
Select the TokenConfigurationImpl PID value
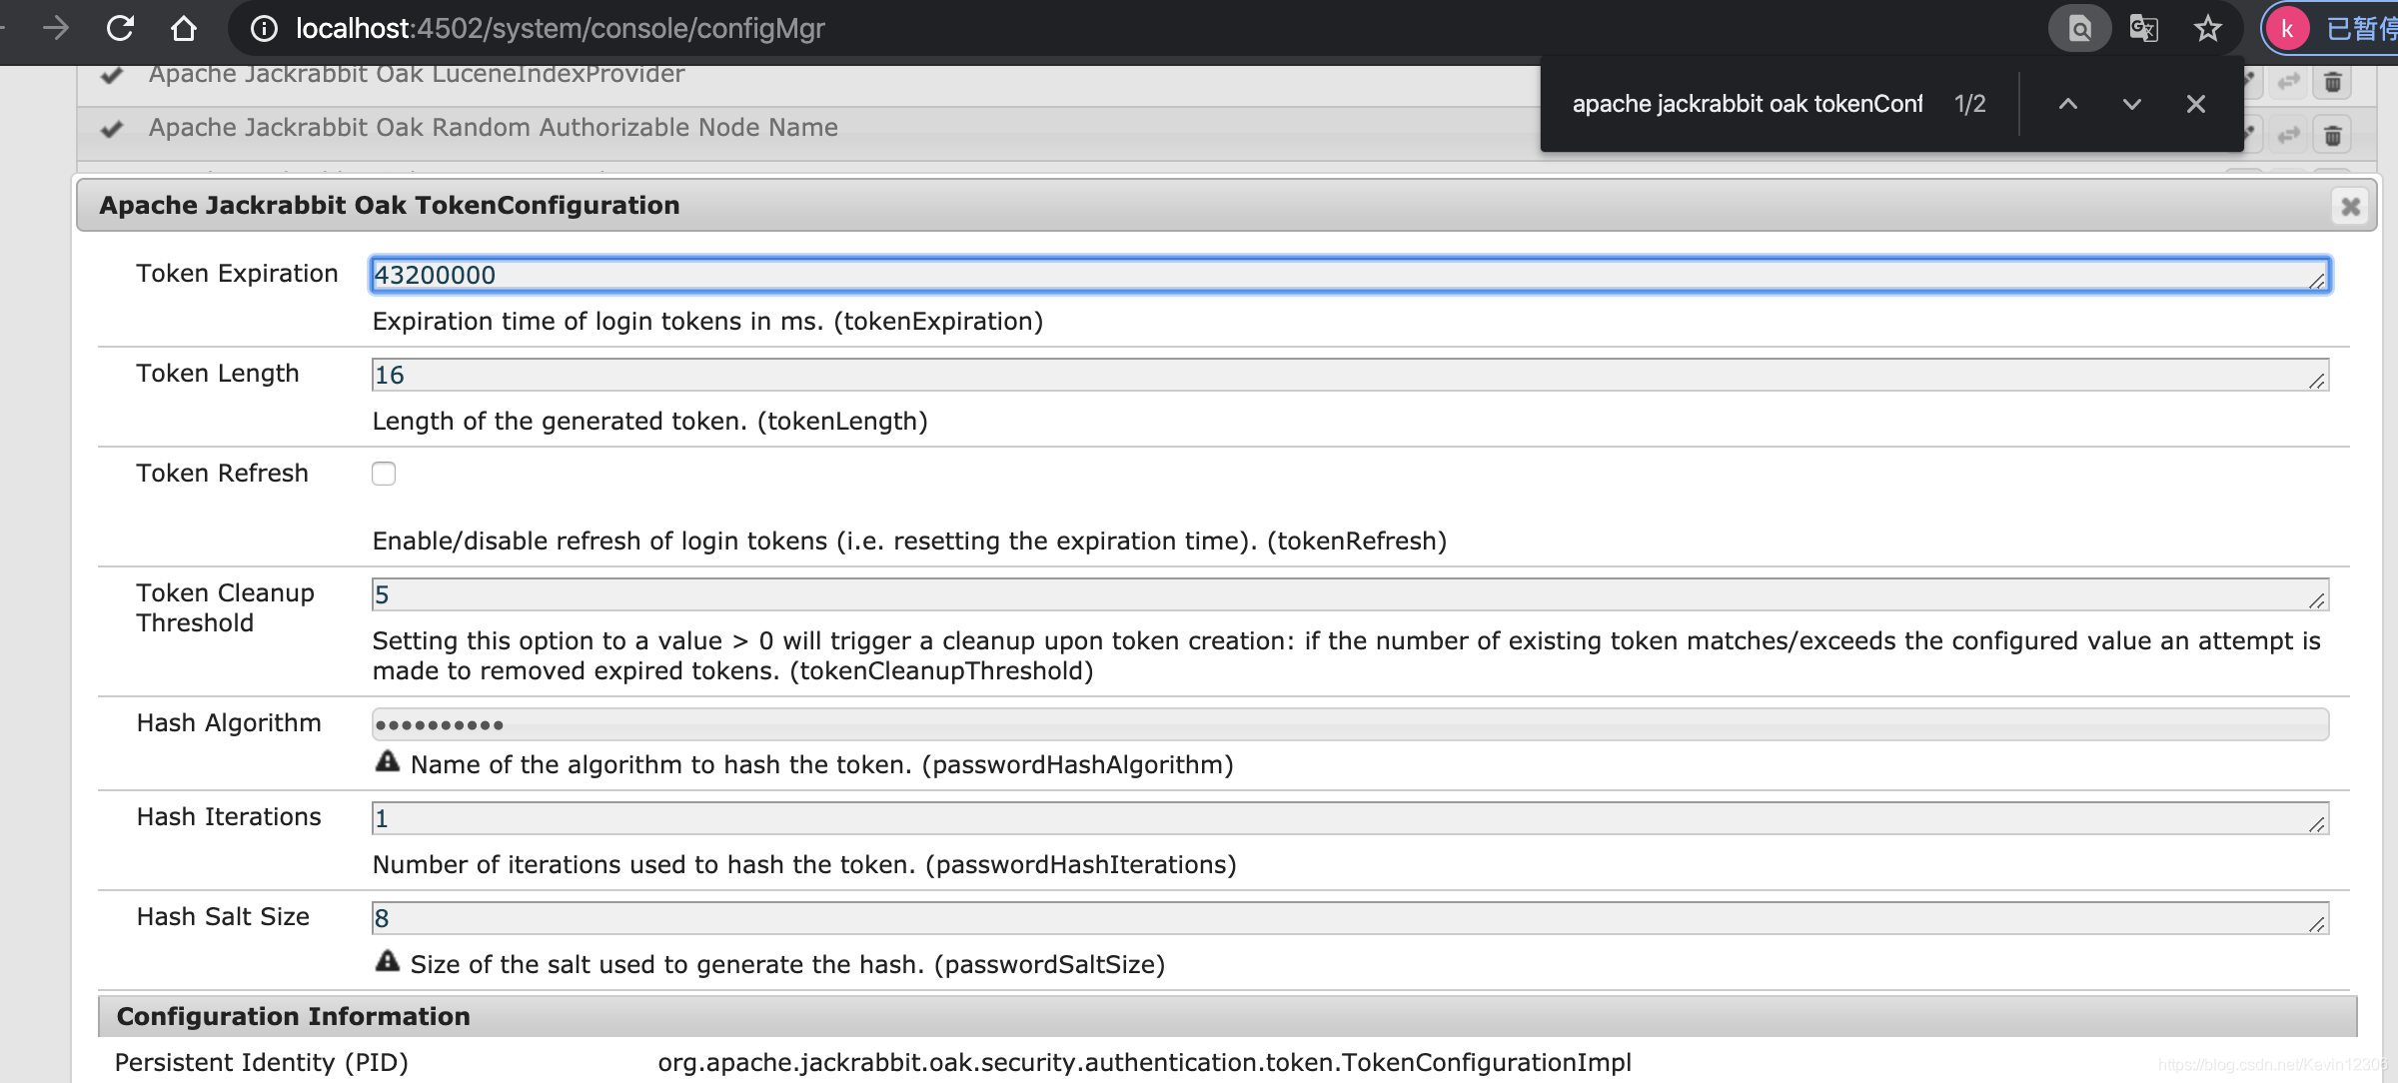pos(1144,1062)
